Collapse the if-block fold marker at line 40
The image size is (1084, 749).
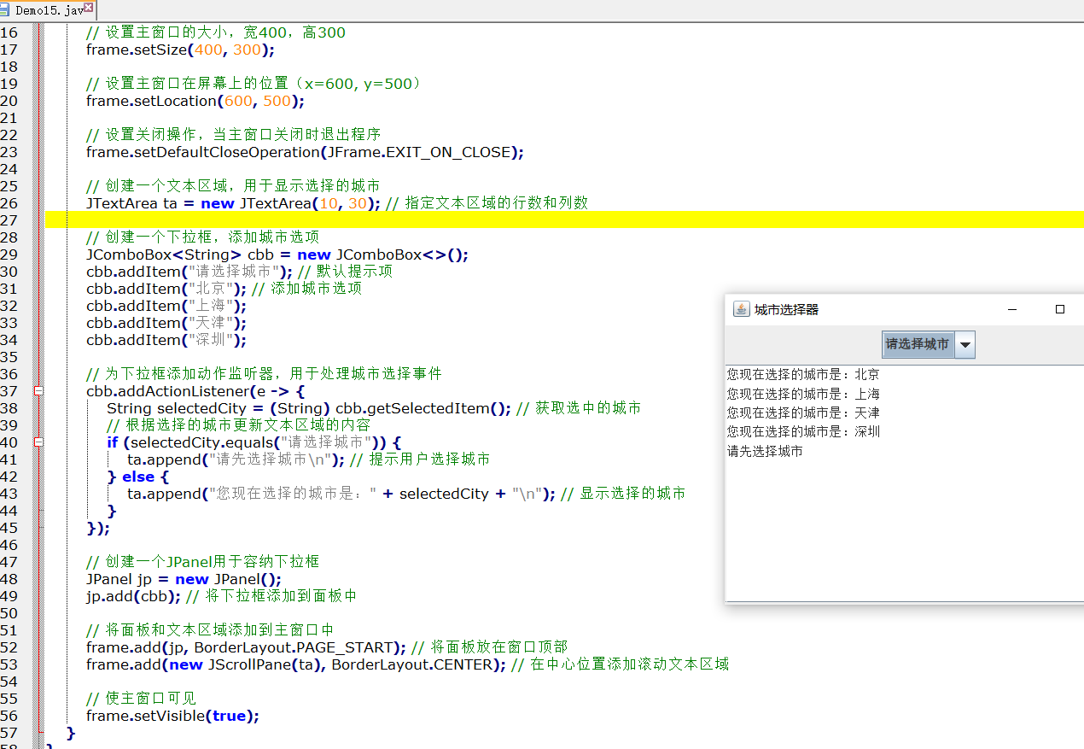pyautogui.click(x=38, y=442)
